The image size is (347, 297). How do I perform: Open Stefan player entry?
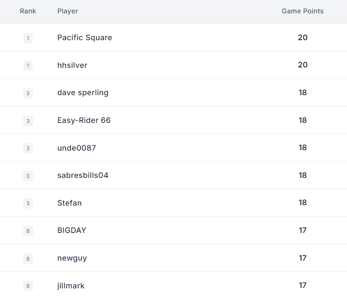(x=69, y=203)
